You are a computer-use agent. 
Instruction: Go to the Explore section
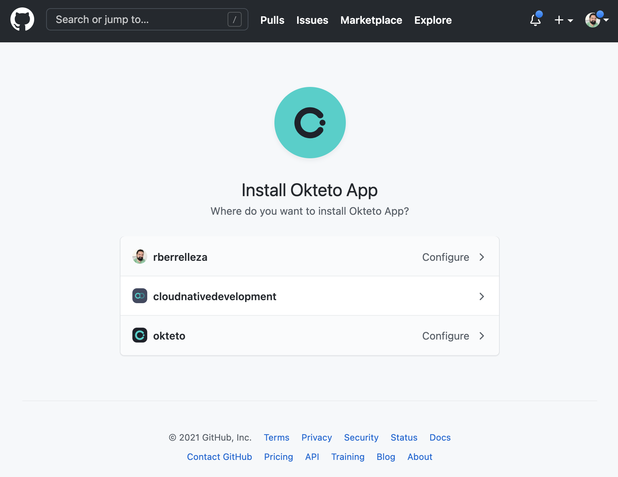[x=433, y=20]
